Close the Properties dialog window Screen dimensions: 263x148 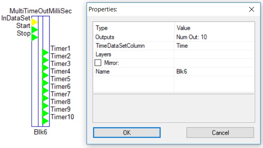[252, 9]
